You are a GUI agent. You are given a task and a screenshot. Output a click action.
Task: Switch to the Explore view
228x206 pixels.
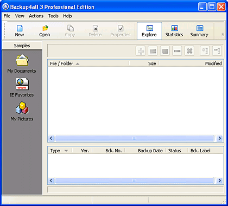(149, 31)
